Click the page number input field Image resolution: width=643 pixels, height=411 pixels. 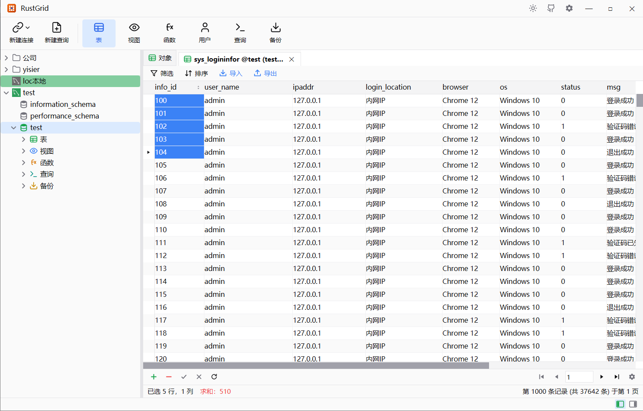(579, 377)
